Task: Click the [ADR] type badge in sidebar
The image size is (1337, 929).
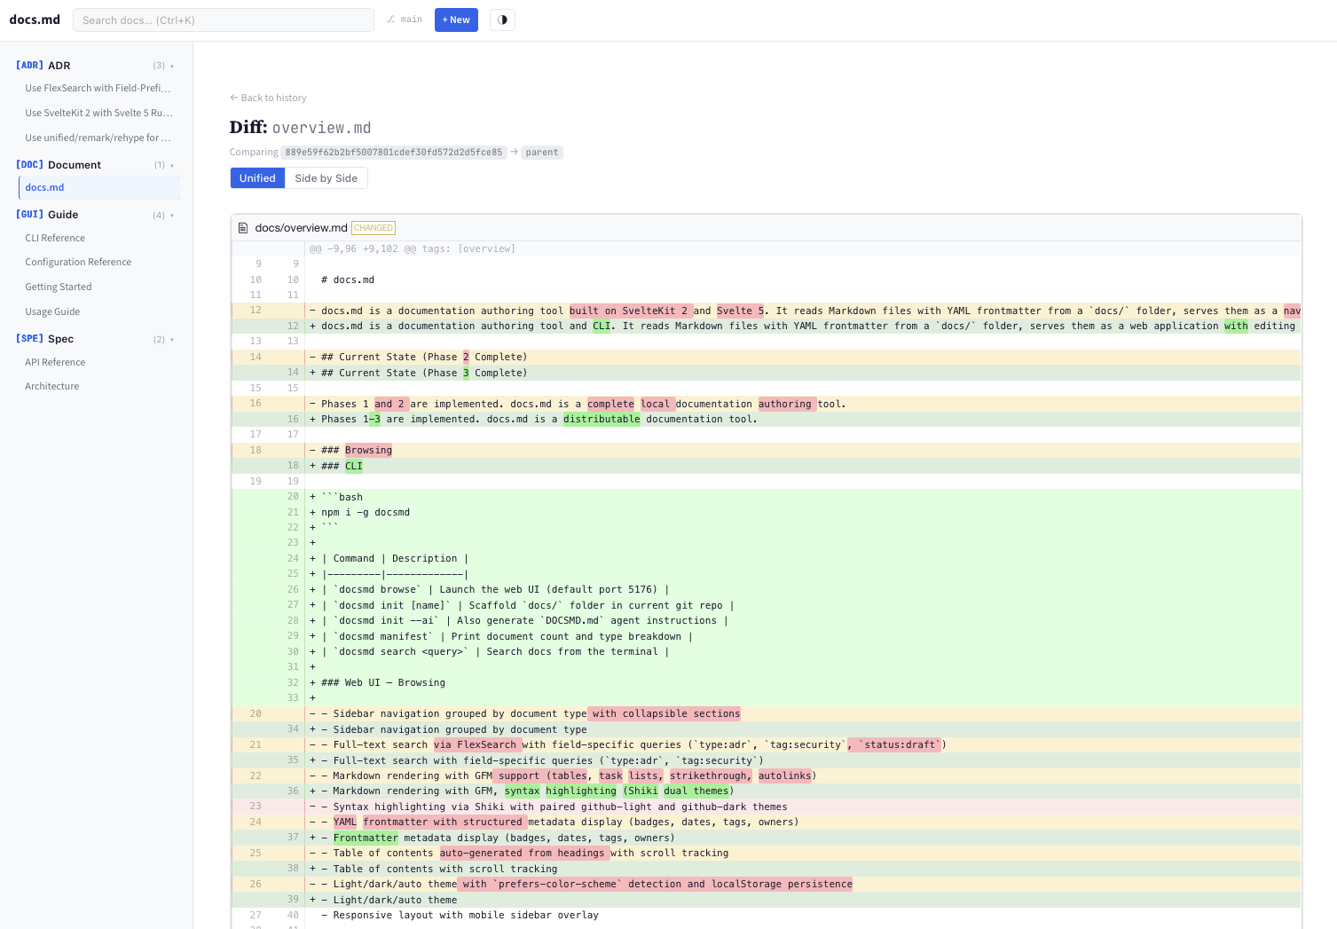Action: pyautogui.click(x=28, y=65)
